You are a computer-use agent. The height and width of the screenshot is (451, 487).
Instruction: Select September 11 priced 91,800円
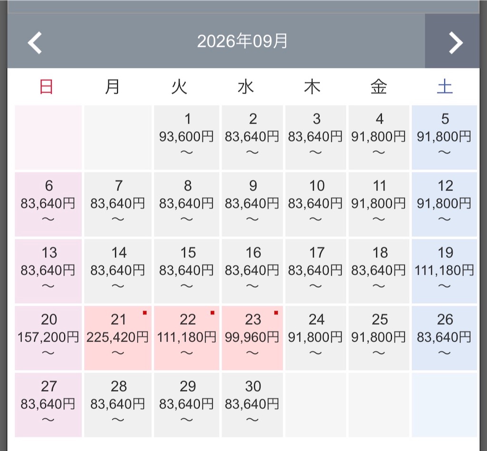379,204
